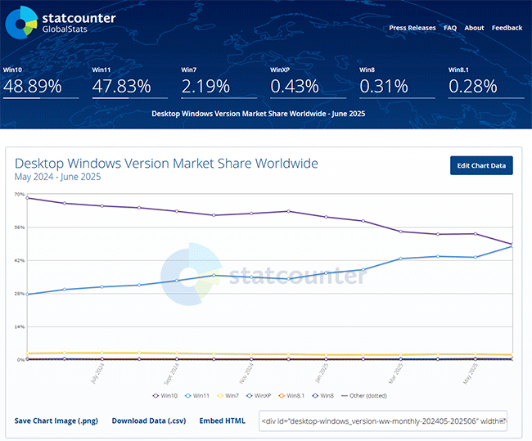The width and height of the screenshot is (532, 441).
Task: Click the 0% y-axis label
Action: [20, 359]
